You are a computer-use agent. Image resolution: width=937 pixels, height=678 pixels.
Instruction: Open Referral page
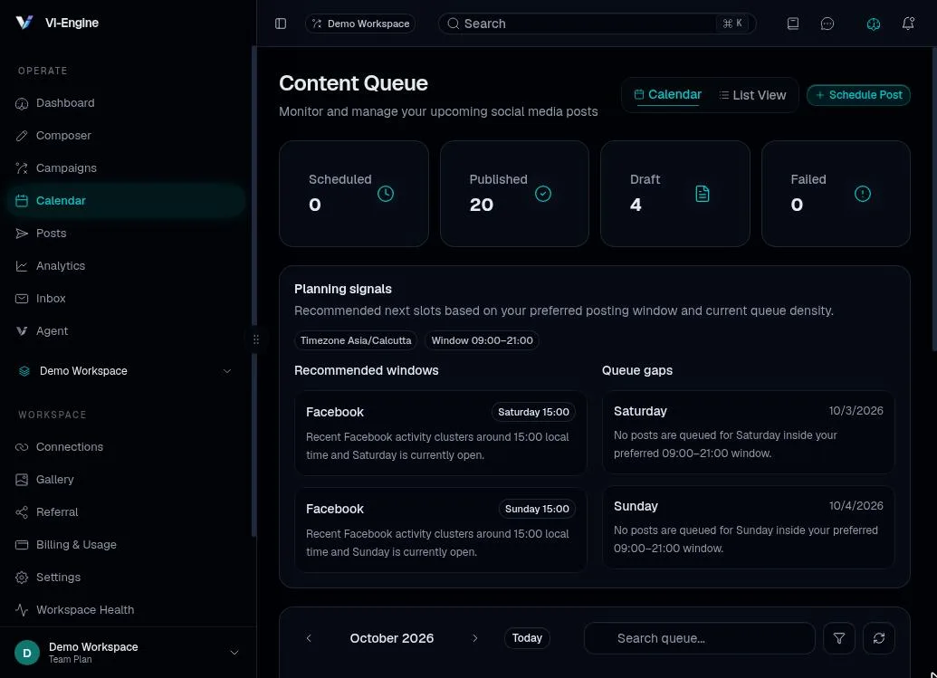tap(126, 512)
